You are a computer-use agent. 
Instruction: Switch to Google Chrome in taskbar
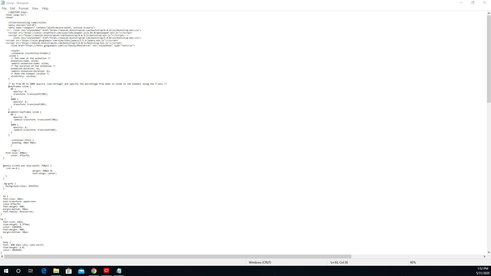pyautogui.click(x=94, y=271)
